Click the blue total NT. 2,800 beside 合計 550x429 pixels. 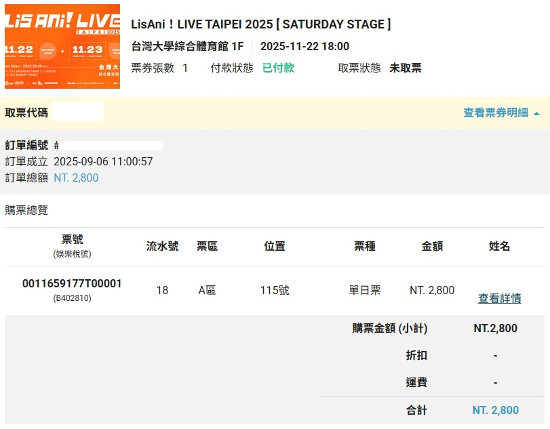coord(495,410)
